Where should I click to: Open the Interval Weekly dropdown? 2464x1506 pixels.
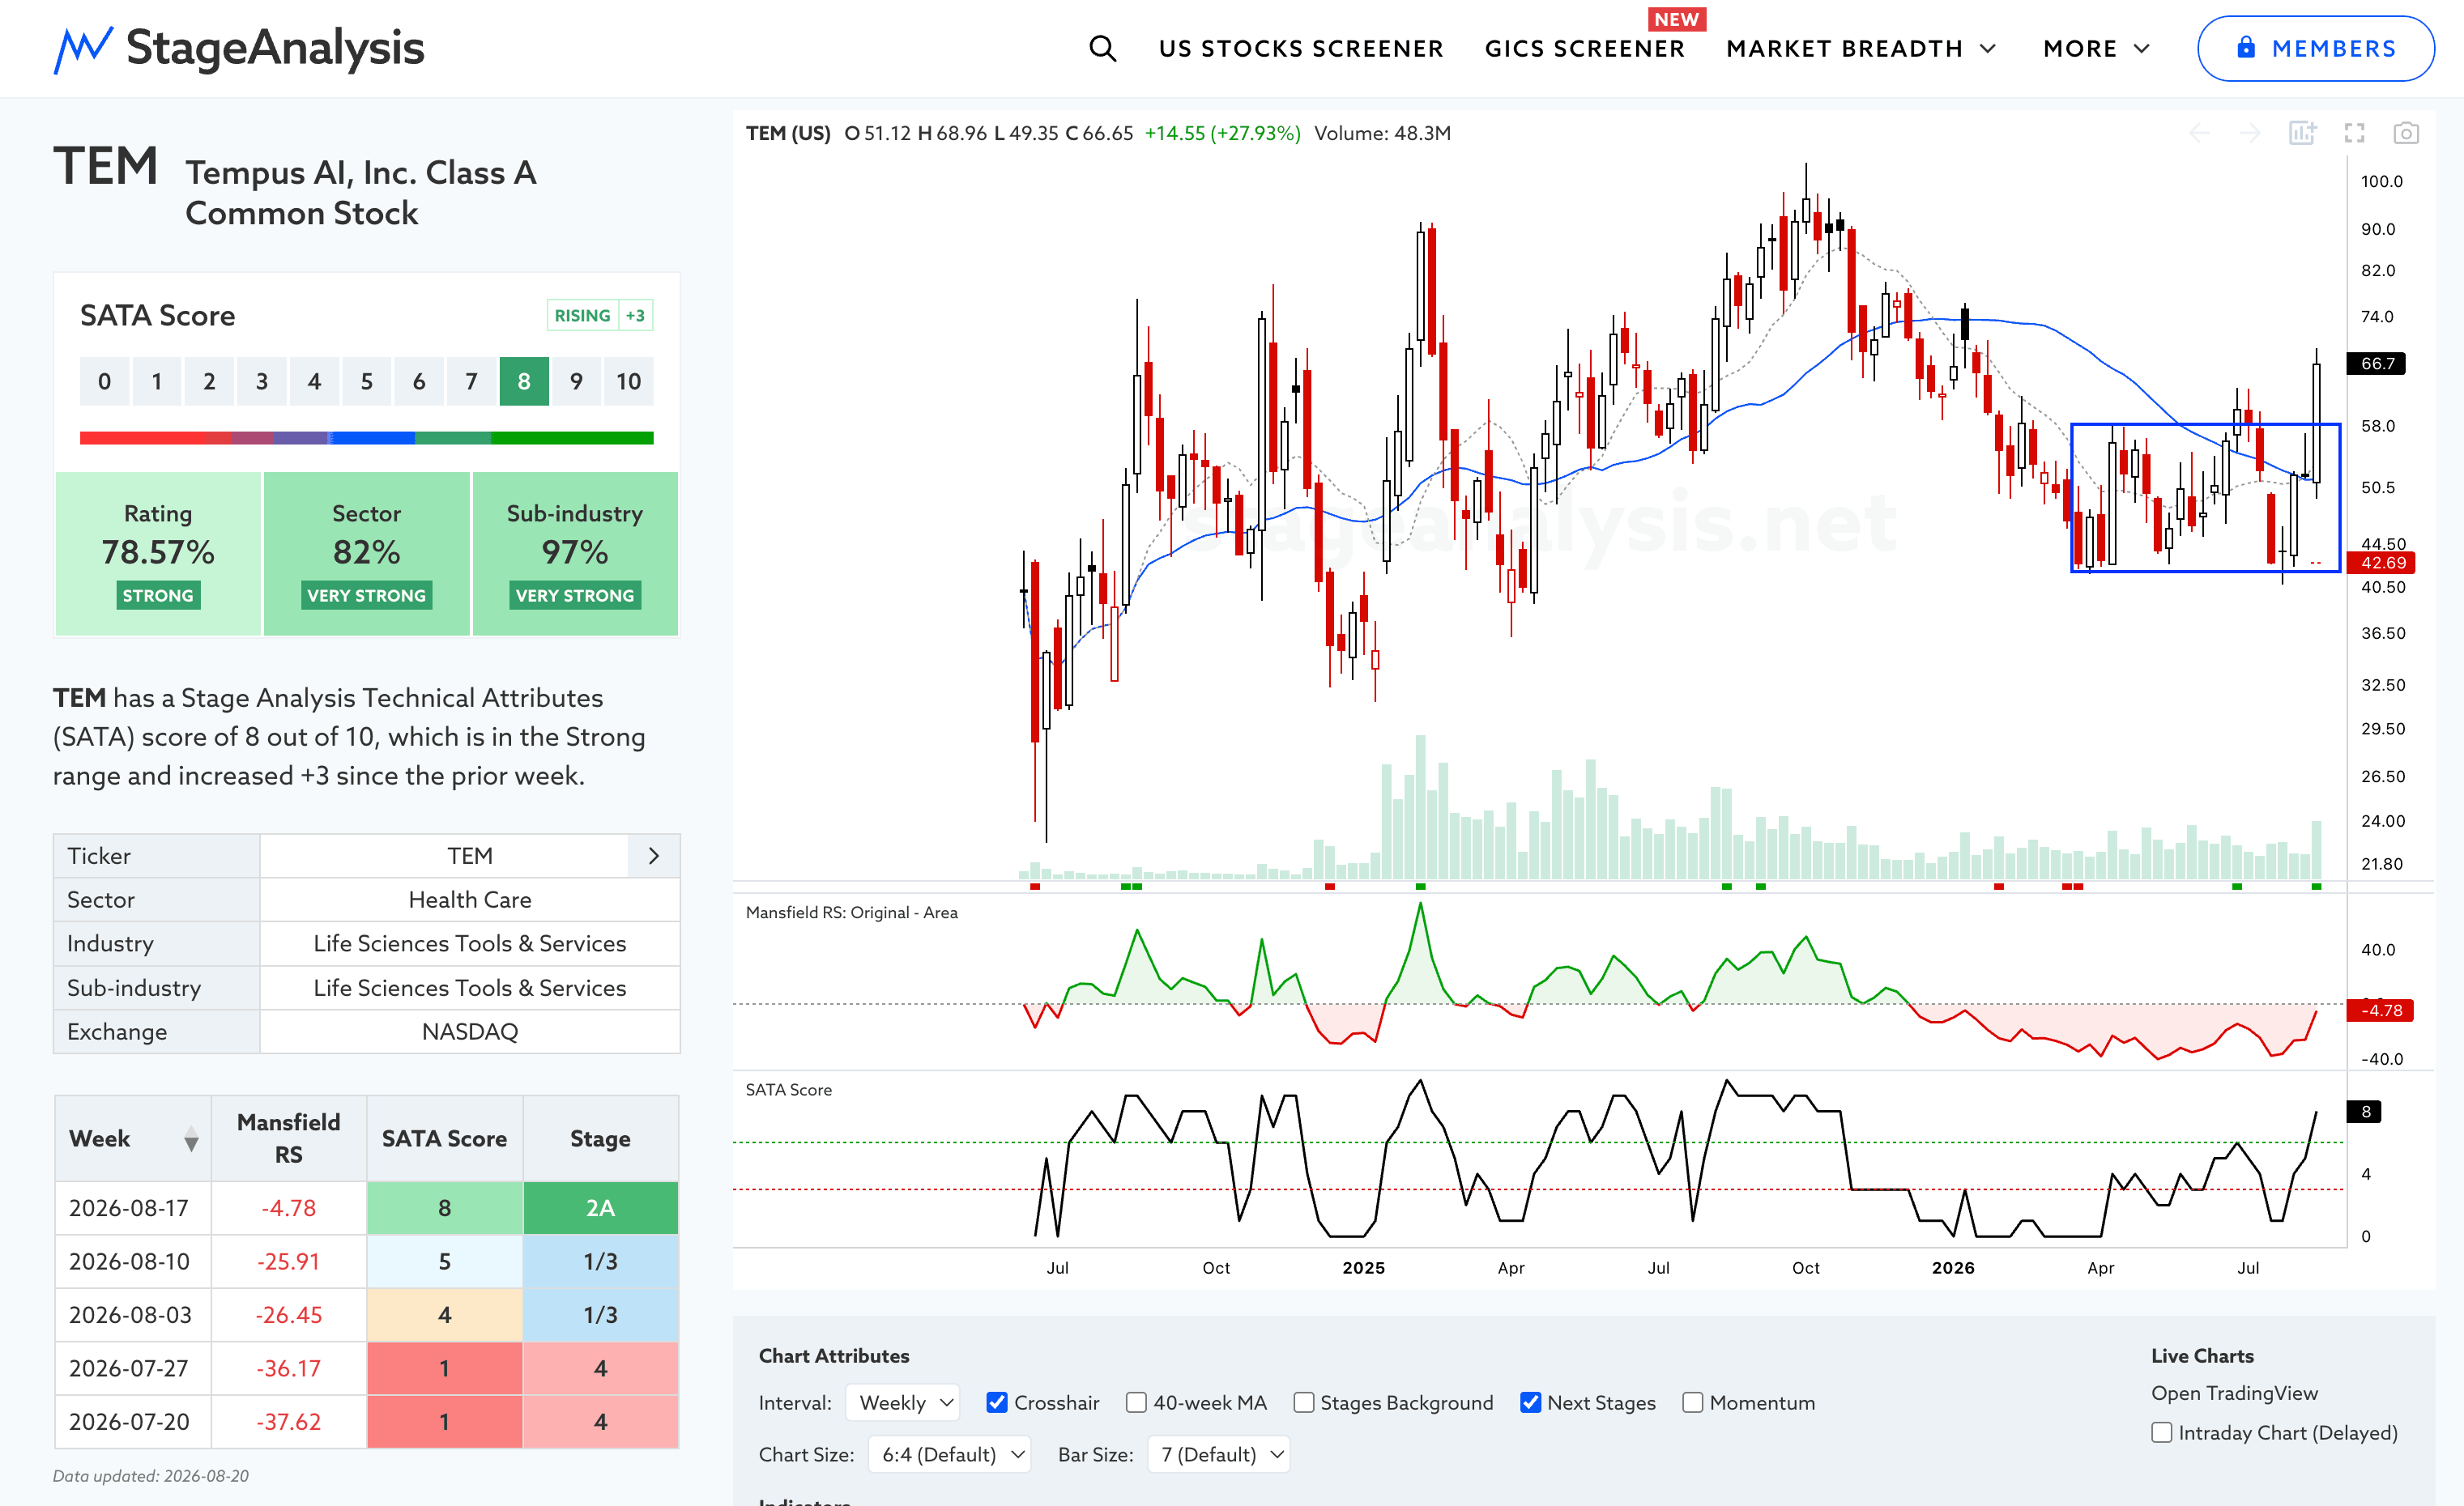click(x=903, y=1403)
